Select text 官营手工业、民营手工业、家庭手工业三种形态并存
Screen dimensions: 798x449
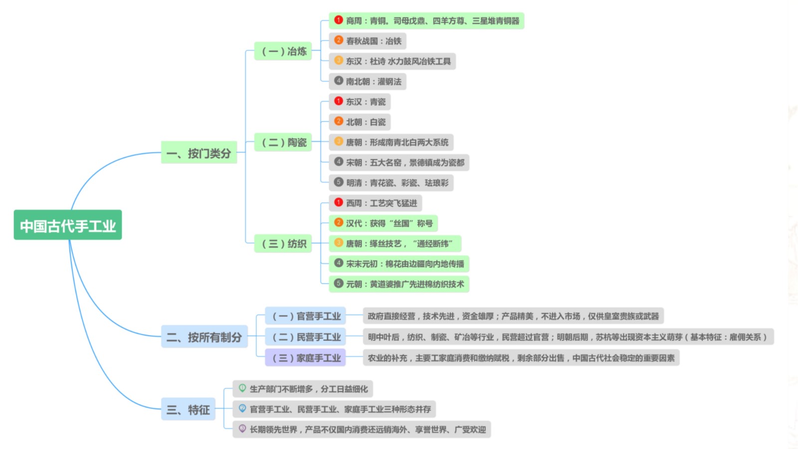pyautogui.click(x=340, y=409)
